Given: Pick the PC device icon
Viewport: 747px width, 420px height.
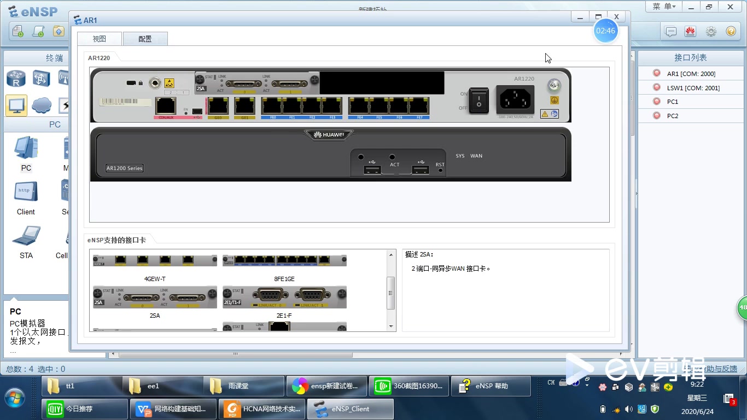Looking at the screenshot, I should point(26,148).
